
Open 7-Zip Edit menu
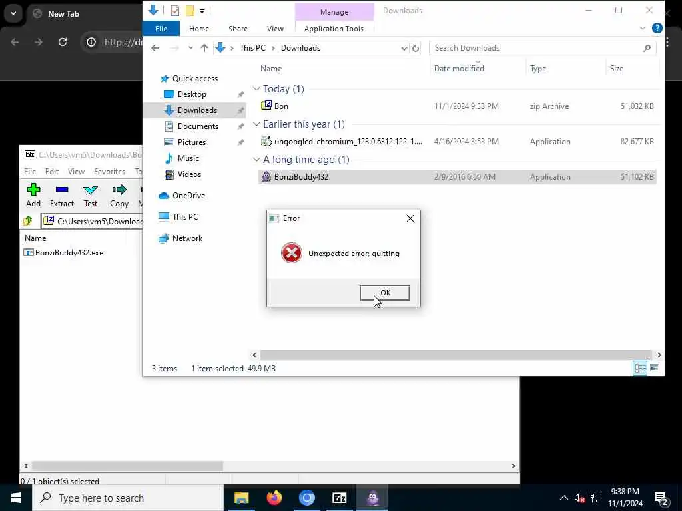[52, 172]
